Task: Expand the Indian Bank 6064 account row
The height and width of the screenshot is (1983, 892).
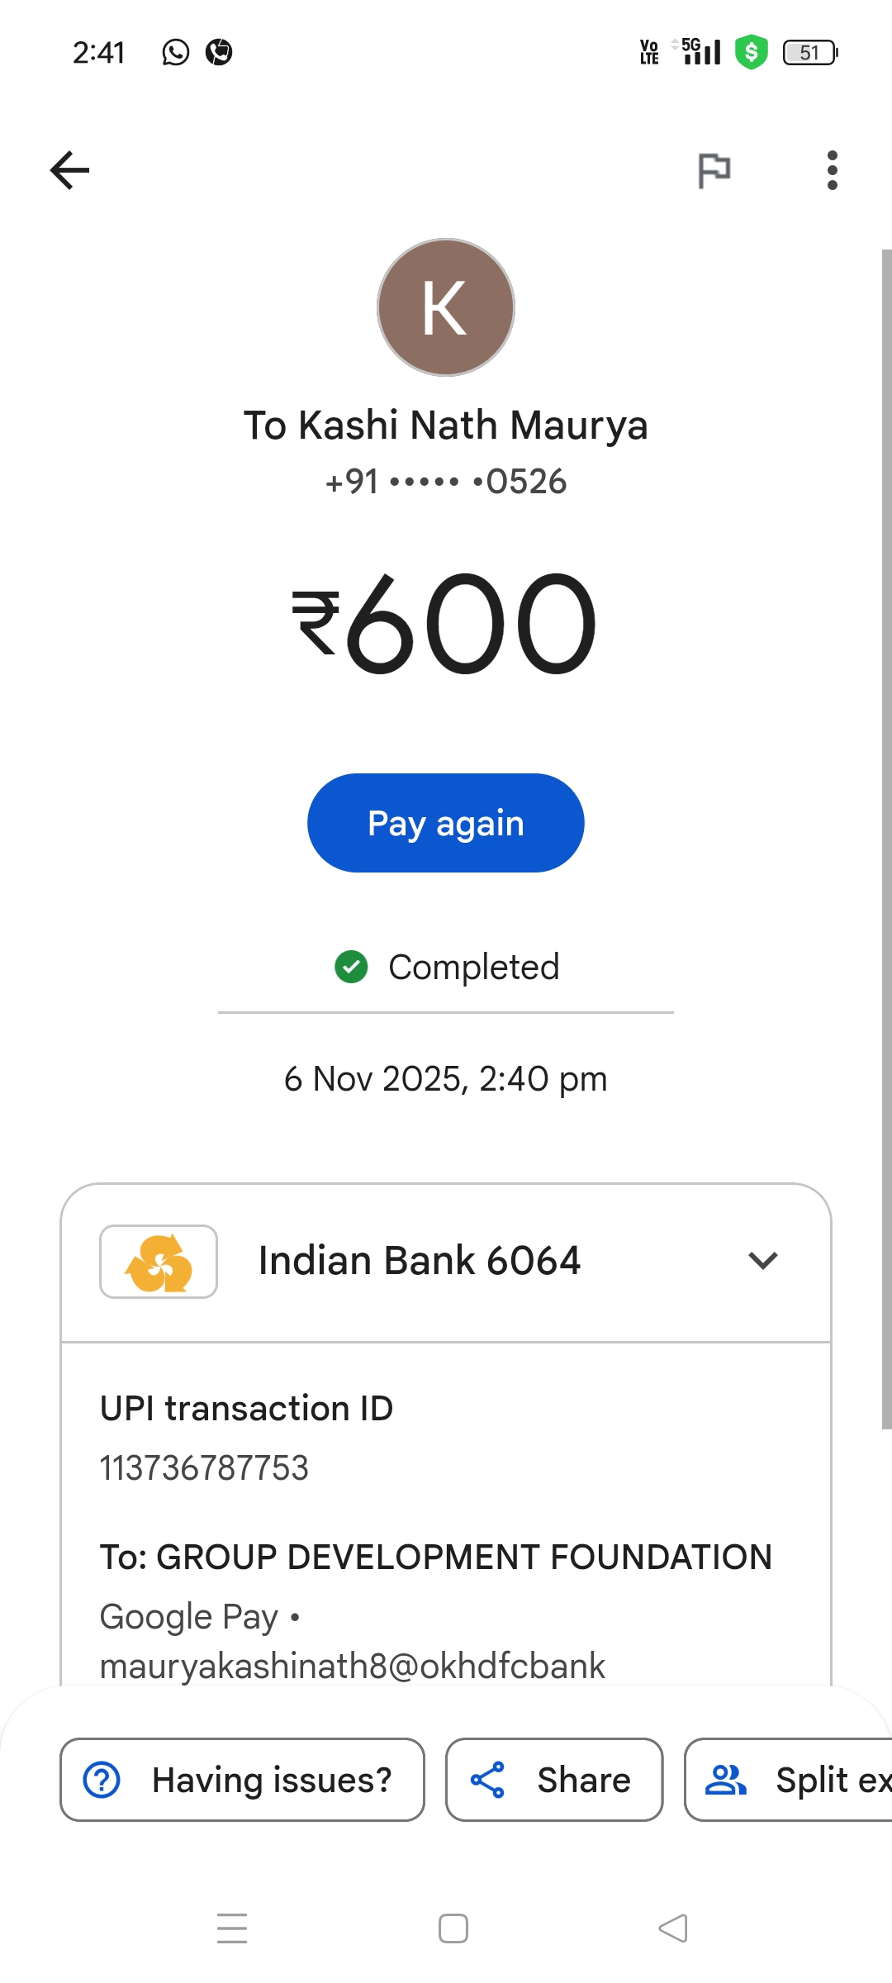Action: (420, 1262)
